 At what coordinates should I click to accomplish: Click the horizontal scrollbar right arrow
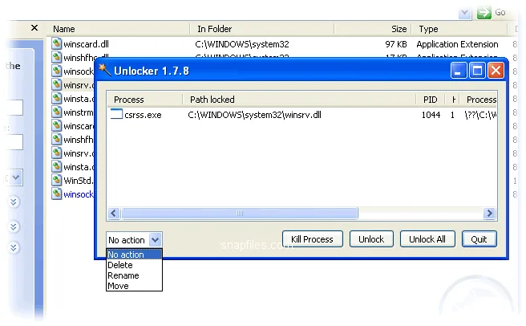pos(489,213)
